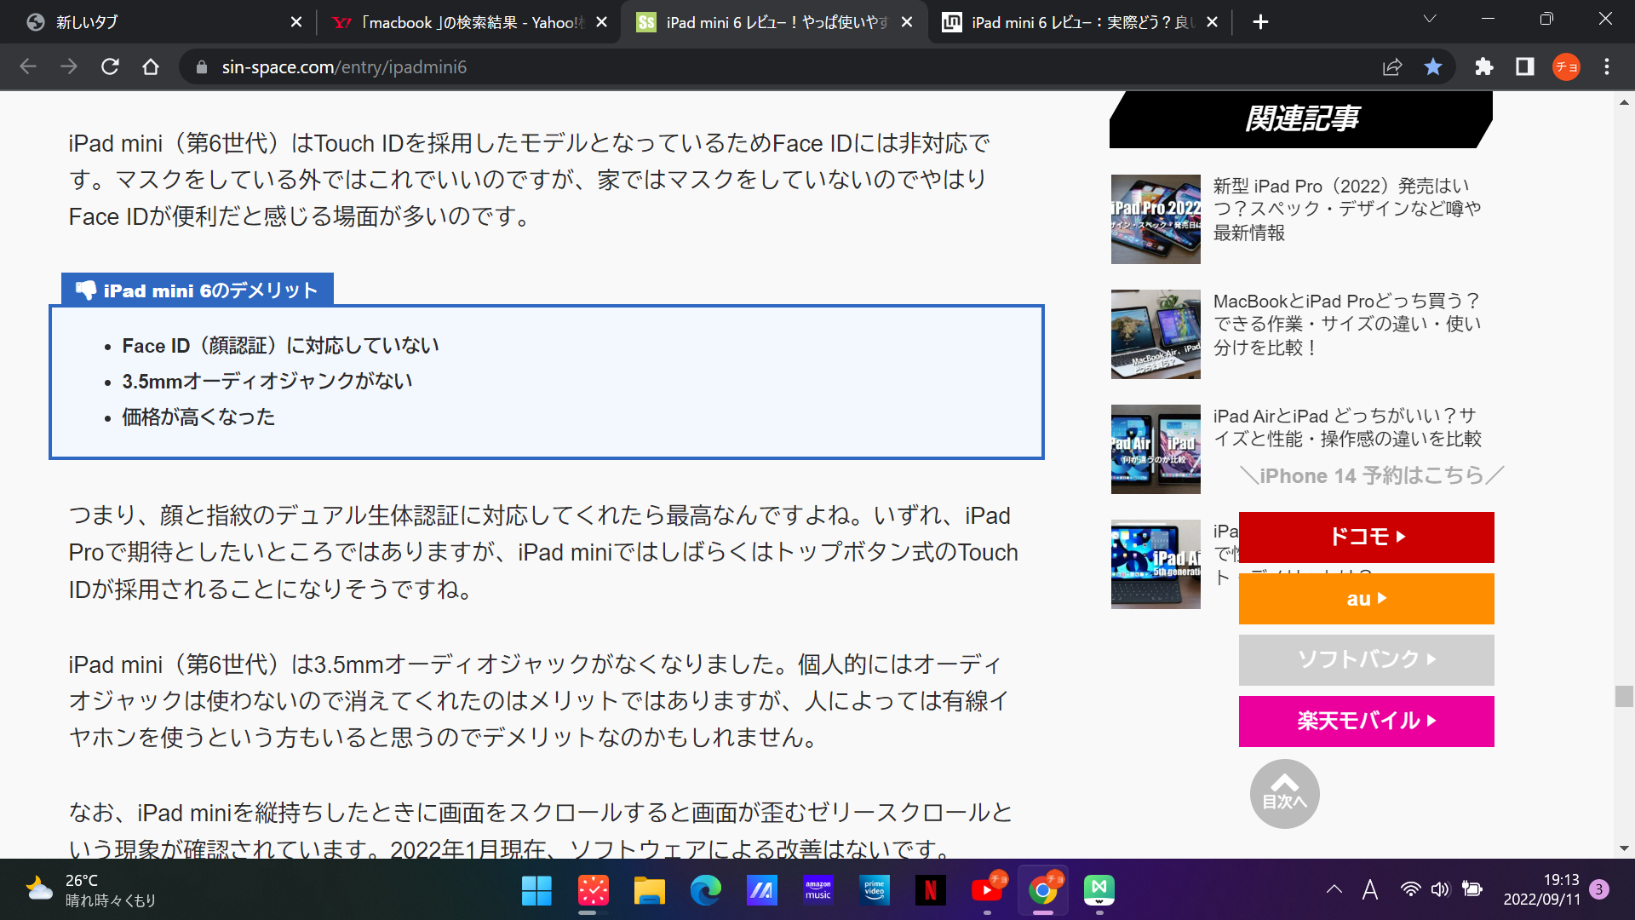This screenshot has height=920, width=1635.
Task: Click the ドコモ red button
Action: click(1366, 537)
